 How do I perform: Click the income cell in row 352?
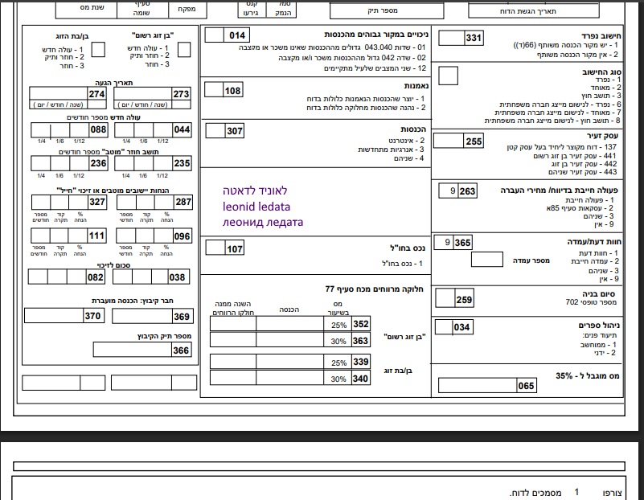pyautogui.click(x=289, y=324)
